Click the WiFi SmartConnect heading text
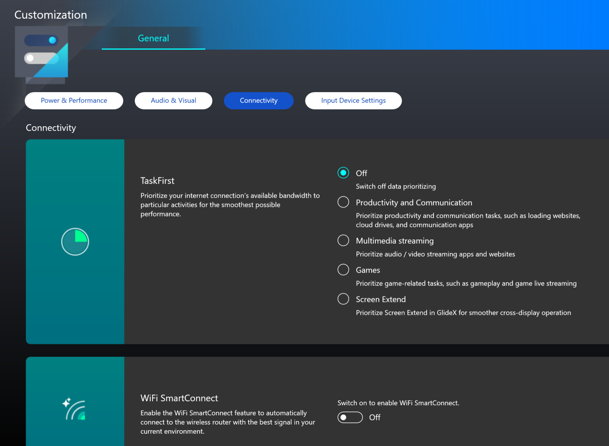Screen dimensions: 609x446 [x=179, y=398]
